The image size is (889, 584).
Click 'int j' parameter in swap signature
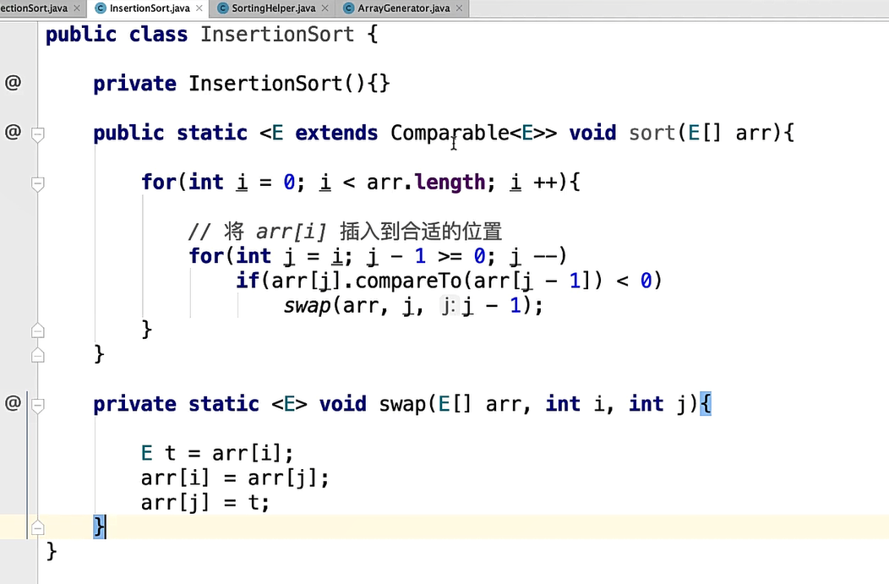659,404
